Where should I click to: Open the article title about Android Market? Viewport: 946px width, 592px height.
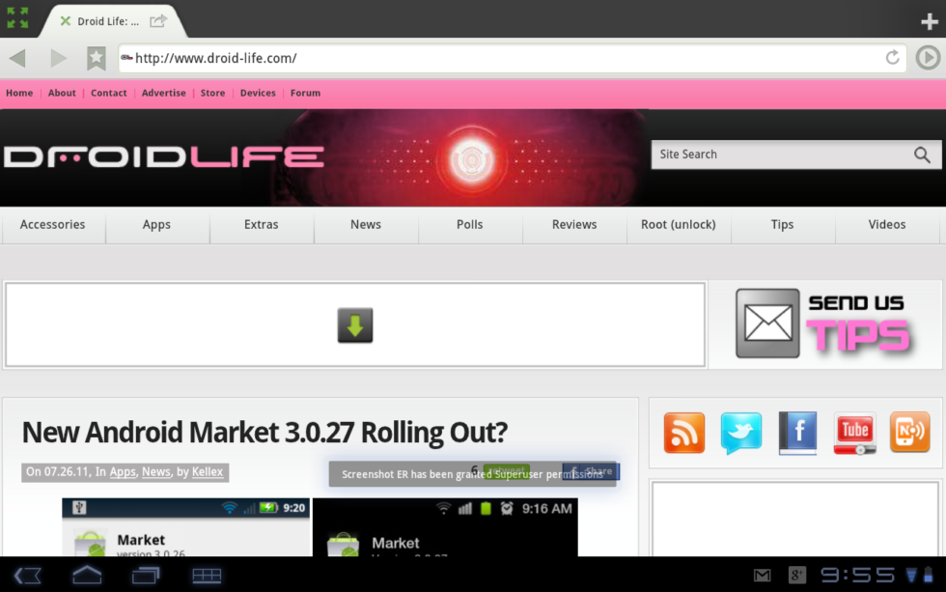point(264,432)
